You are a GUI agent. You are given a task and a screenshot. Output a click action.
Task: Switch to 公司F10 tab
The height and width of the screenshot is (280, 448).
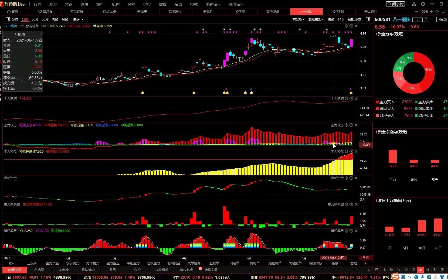338,12
